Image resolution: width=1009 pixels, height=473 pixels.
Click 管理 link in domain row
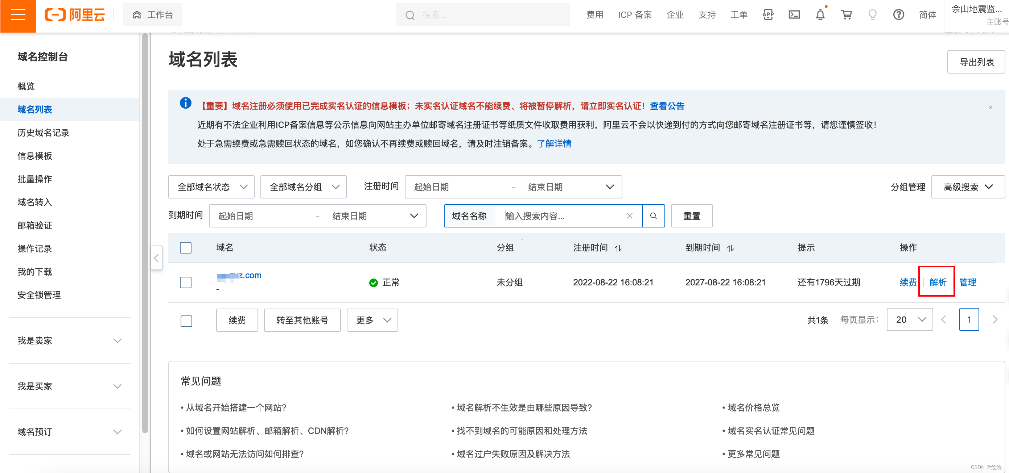tap(968, 282)
